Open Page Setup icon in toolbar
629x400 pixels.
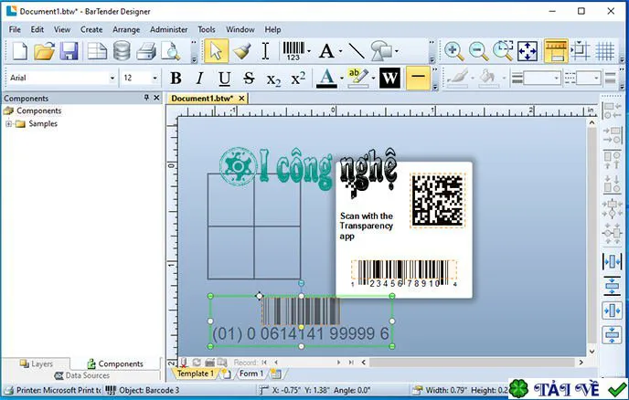[x=97, y=51]
